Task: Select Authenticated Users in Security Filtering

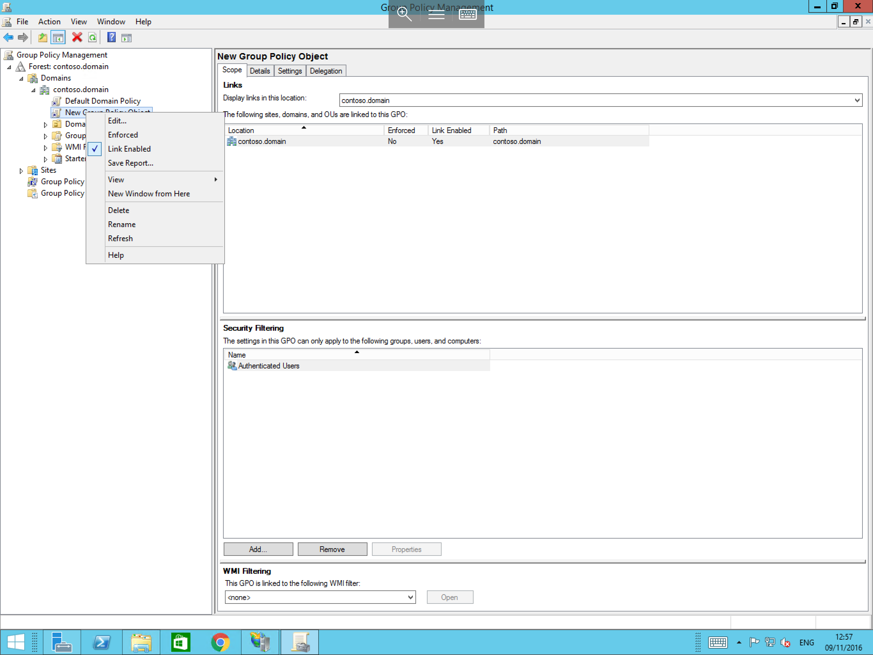Action: click(x=357, y=366)
